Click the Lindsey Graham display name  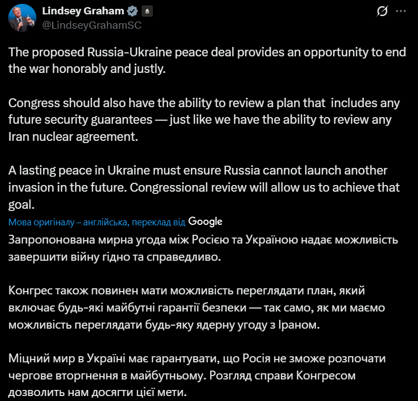(83, 12)
